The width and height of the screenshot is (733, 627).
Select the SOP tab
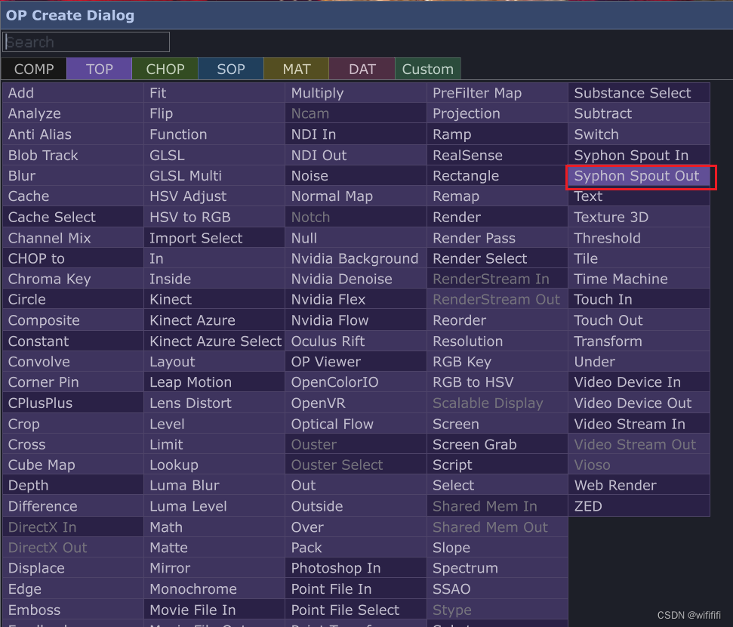click(x=230, y=68)
